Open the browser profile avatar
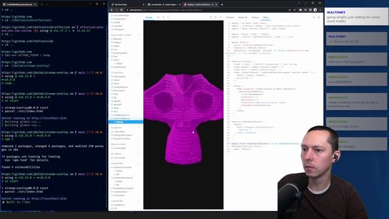 [315, 10]
